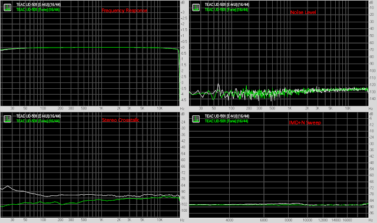Click the red 'Frequency Response' title

tap(124, 11)
